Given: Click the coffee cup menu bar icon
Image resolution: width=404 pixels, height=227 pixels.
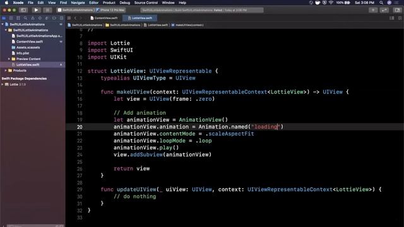Looking at the screenshot, I should (x=318, y=3).
